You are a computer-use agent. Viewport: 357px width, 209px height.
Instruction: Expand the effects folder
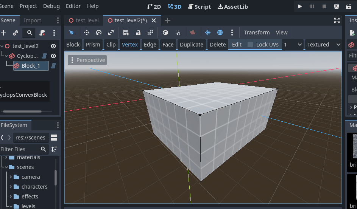click(11, 197)
